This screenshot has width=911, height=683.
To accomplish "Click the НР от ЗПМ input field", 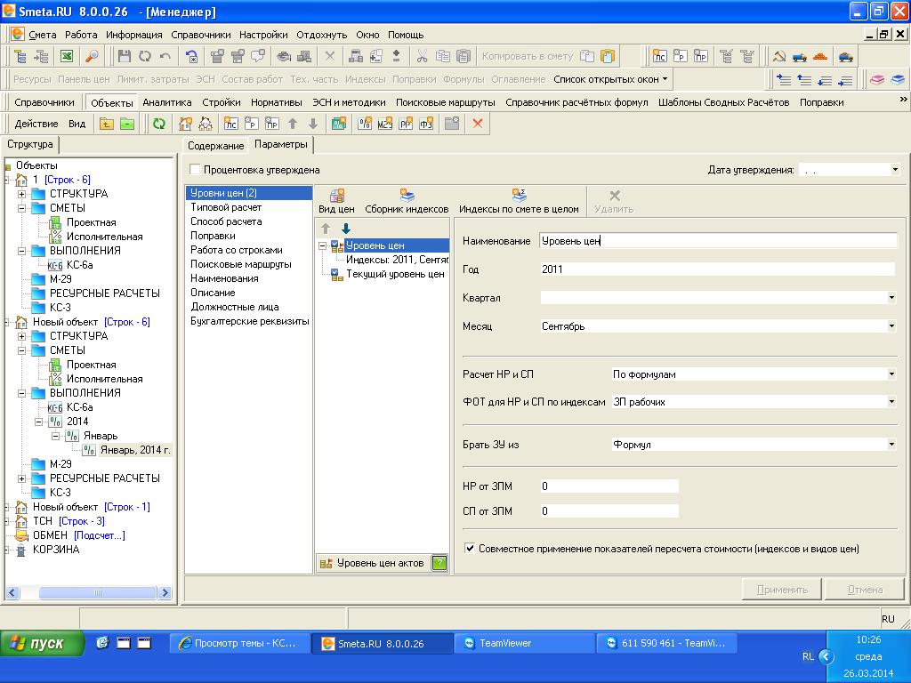I will pos(609,486).
